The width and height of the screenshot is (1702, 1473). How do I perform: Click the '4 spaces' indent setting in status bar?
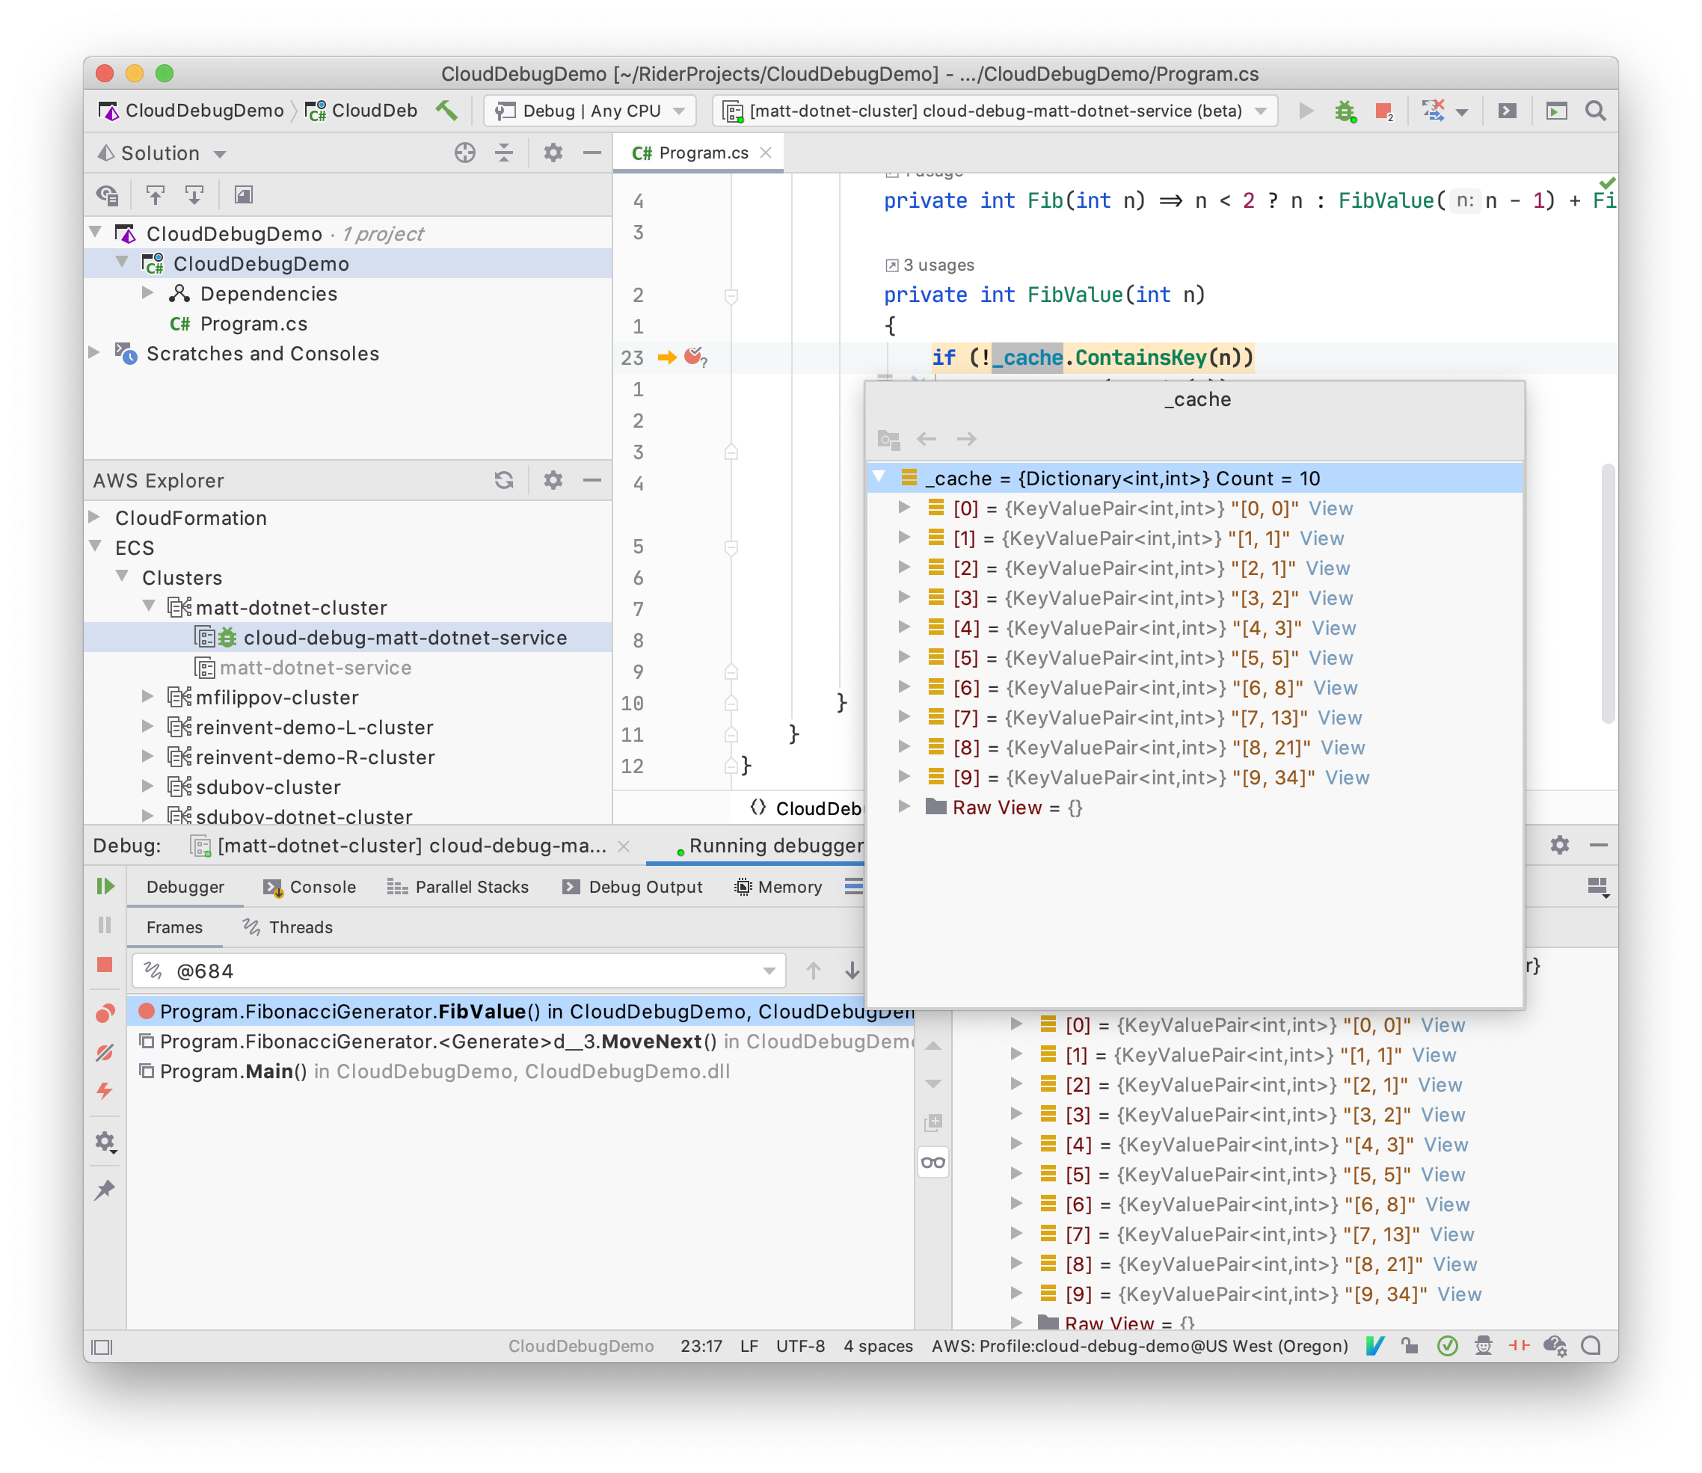click(877, 1346)
